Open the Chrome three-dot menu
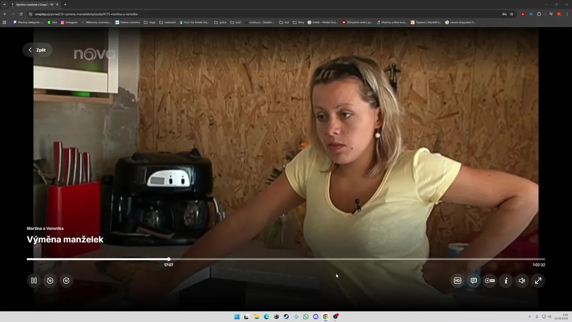This screenshot has height=322, width=572. [566, 14]
